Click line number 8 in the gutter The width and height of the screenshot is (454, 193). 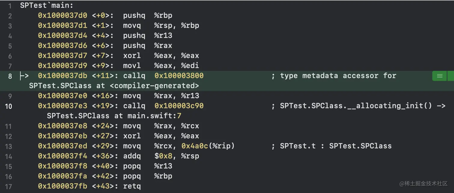coord(10,76)
